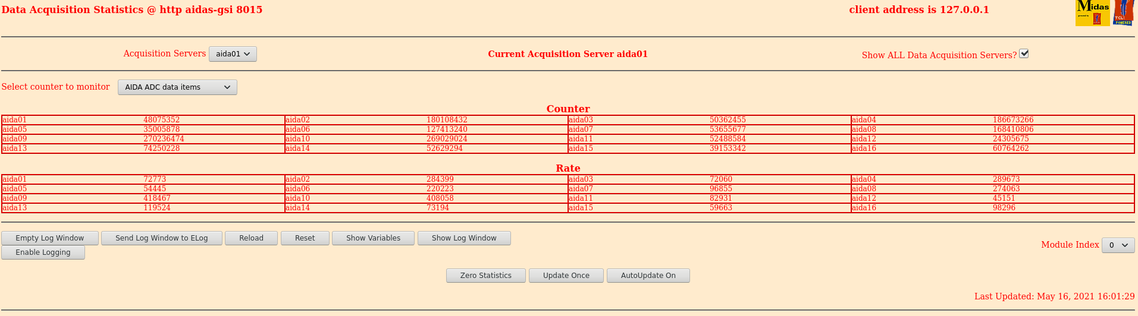The image size is (1138, 316).
Task: Click counter value 53655677 for aida07
Action: pyautogui.click(x=728, y=129)
